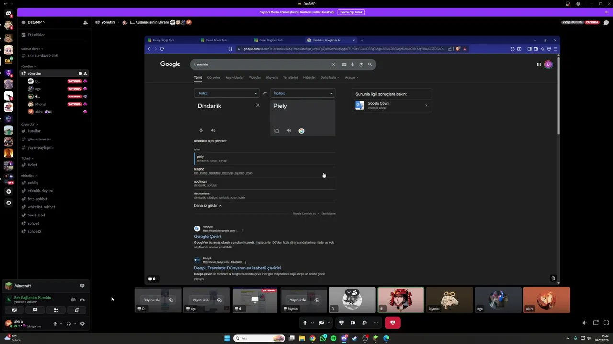Toggle microphone in bottom call controls
613x344 pixels.
305,323
